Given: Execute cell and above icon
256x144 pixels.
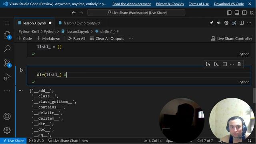Looking at the screenshot, I should [208, 64].
